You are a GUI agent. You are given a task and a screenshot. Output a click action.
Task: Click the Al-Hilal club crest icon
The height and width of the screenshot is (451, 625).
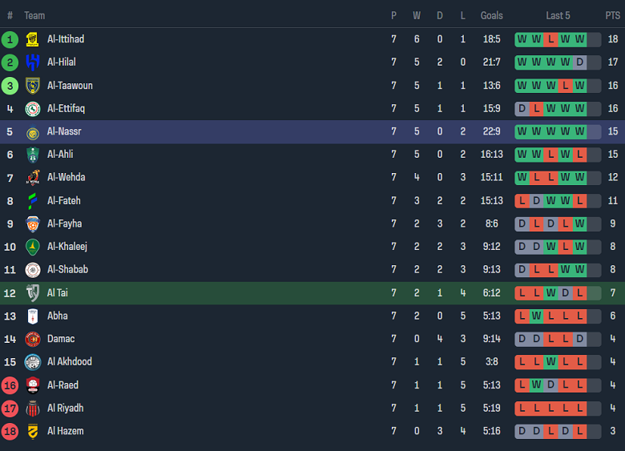click(33, 62)
